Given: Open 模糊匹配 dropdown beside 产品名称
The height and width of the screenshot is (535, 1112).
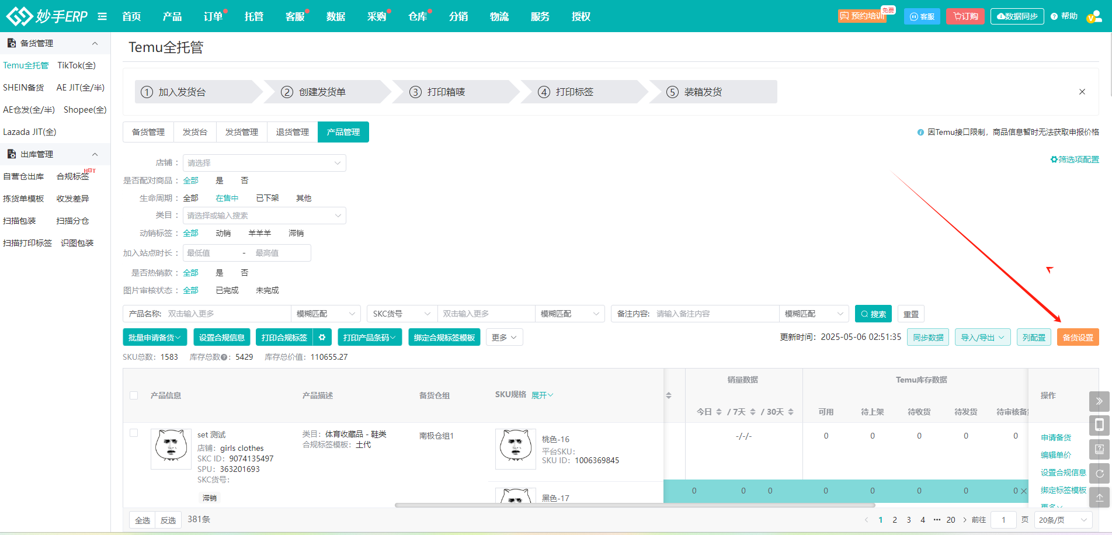Looking at the screenshot, I should click(326, 314).
